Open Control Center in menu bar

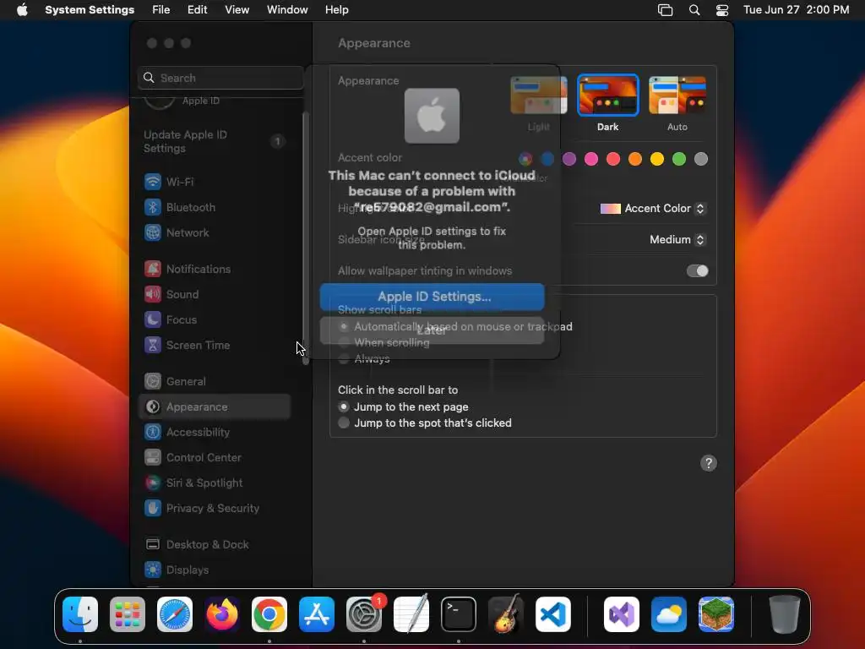click(x=722, y=10)
